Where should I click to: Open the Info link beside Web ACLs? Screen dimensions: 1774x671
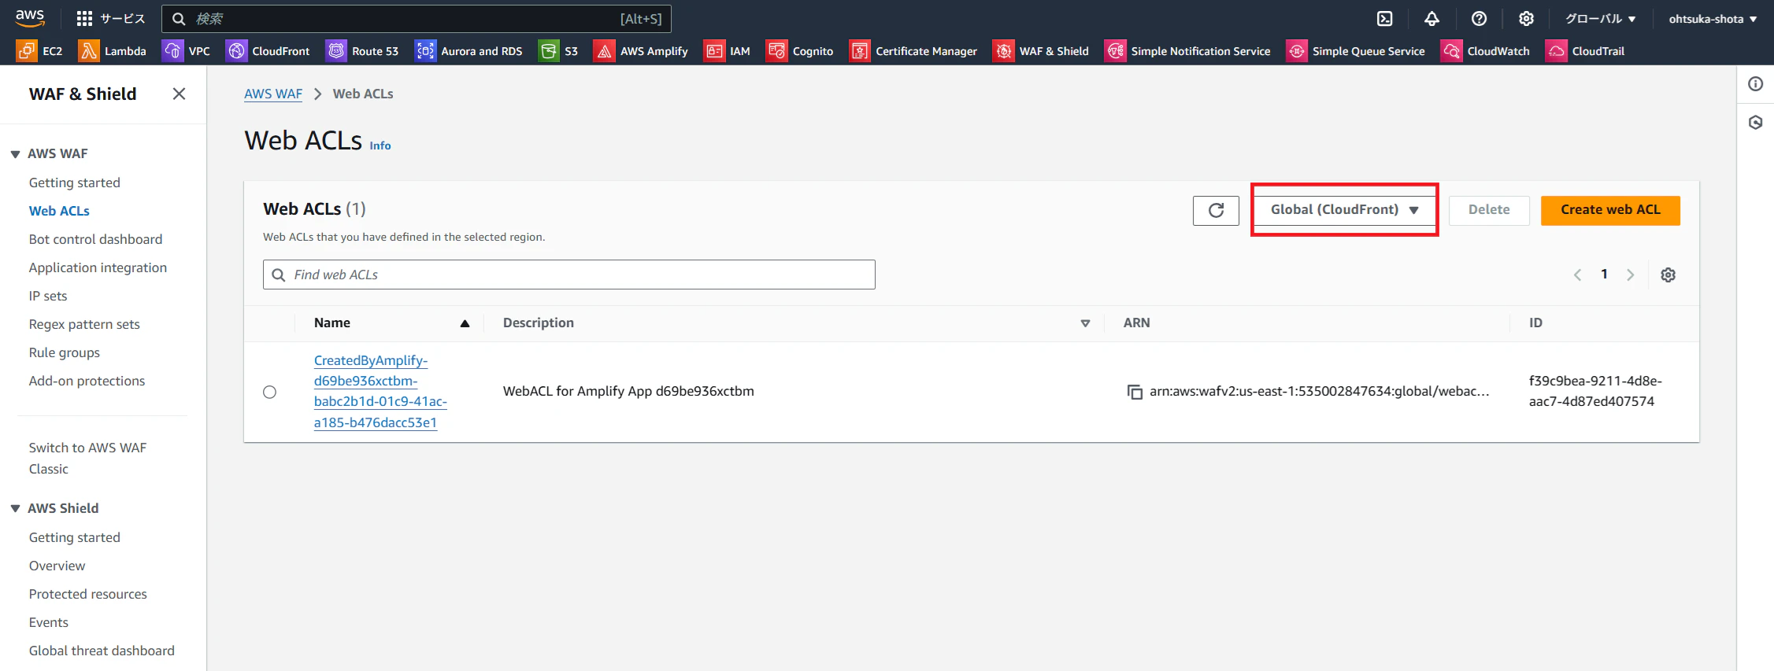[x=380, y=146]
